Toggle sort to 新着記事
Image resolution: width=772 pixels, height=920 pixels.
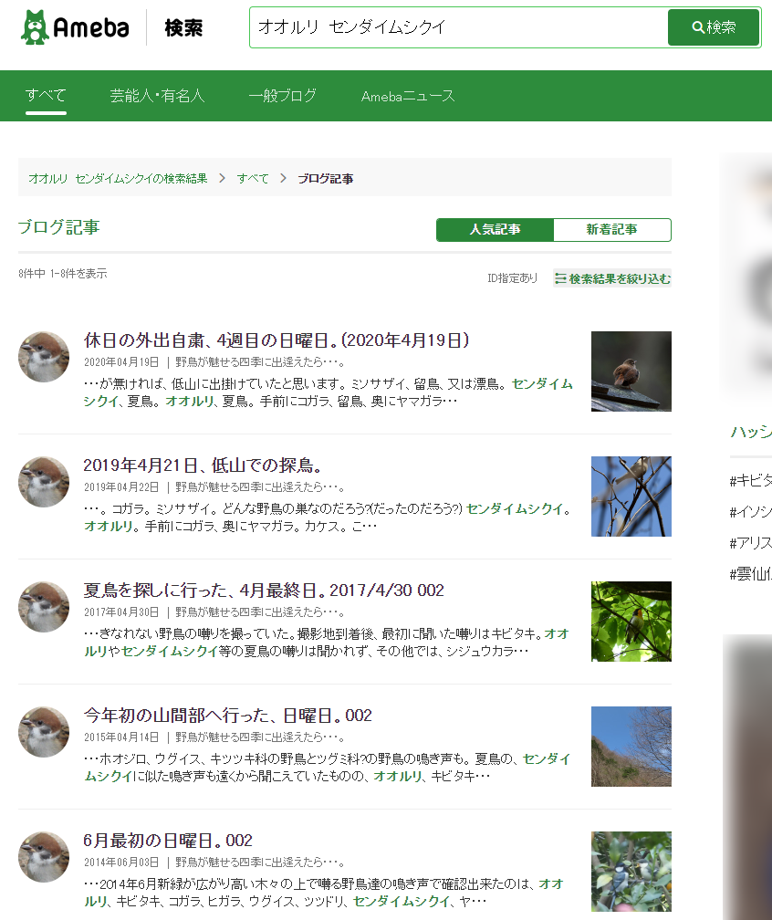pyautogui.click(x=611, y=230)
